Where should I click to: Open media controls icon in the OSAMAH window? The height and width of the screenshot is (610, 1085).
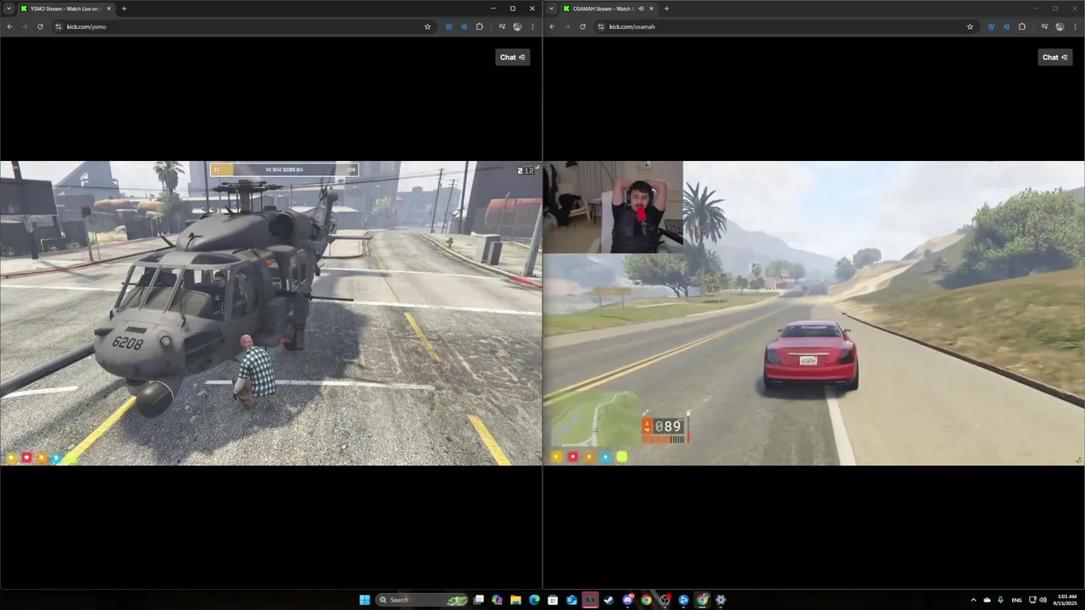[1044, 26]
